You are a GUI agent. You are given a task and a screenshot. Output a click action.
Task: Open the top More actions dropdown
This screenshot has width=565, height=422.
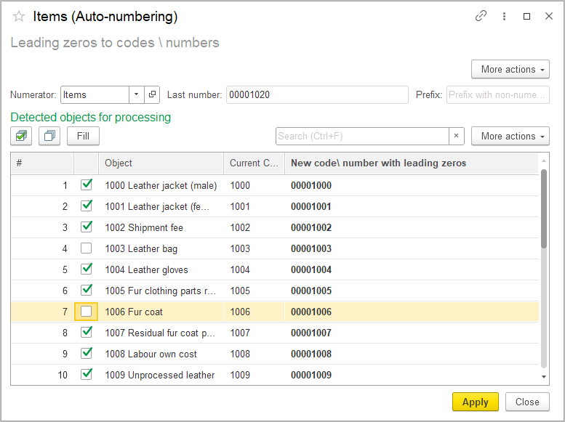click(510, 69)
